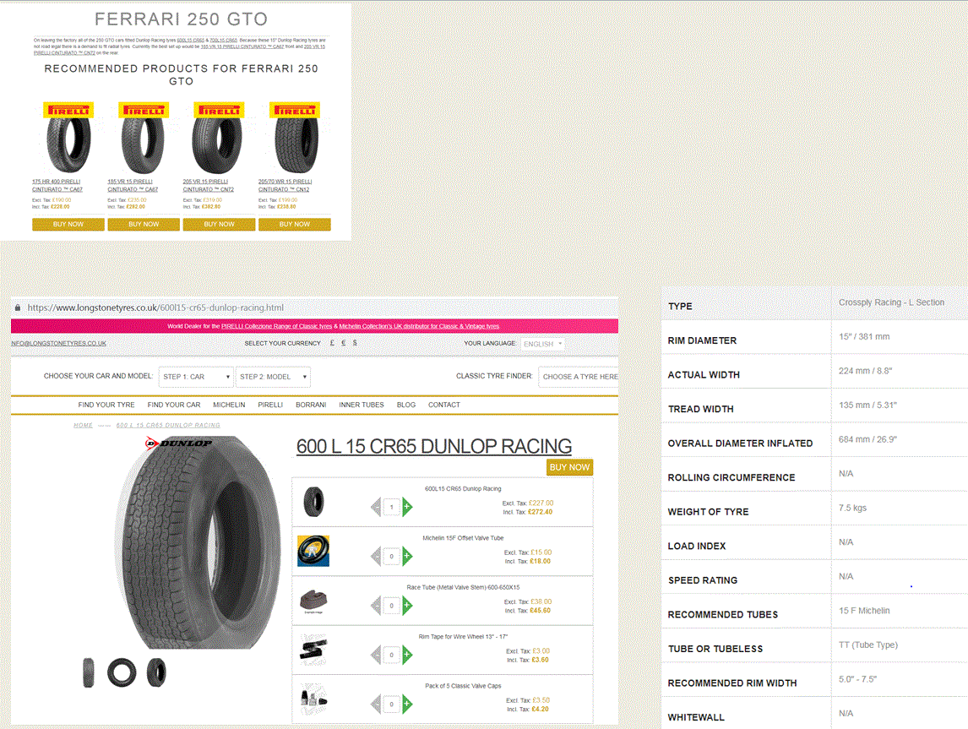Select the pound currency symbol

tap(332, 343)
